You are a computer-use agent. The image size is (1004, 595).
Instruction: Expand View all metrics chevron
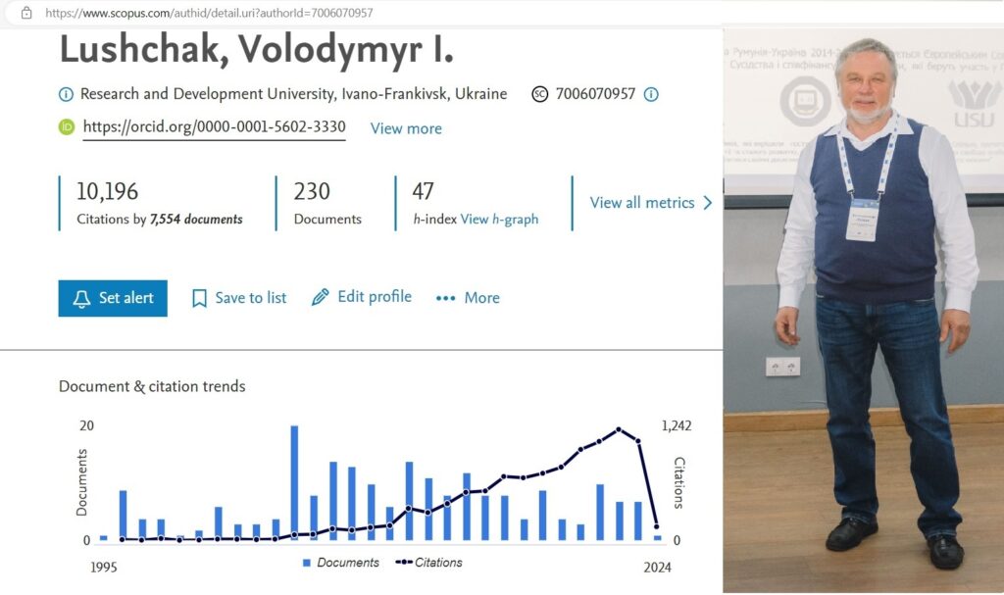click(x=708, y=203)
